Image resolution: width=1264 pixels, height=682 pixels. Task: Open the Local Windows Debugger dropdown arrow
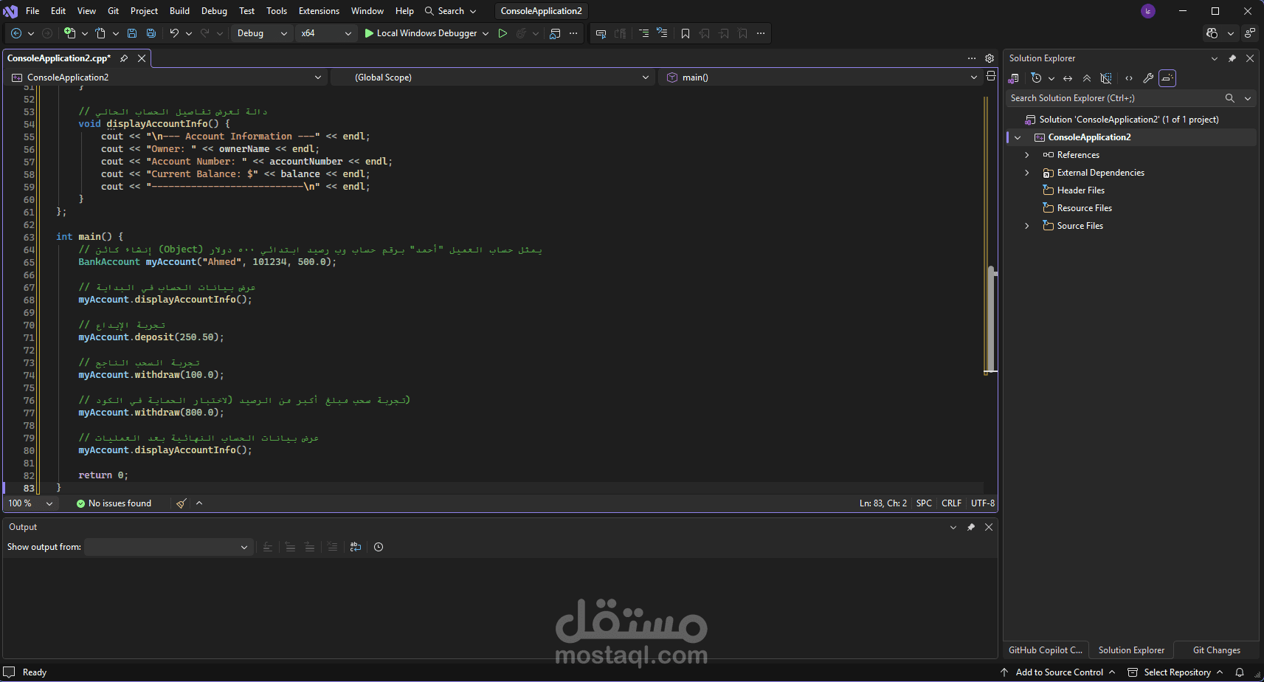[486, 33]
